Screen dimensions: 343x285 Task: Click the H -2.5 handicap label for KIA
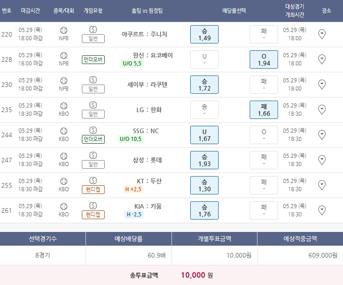[134, 215]
